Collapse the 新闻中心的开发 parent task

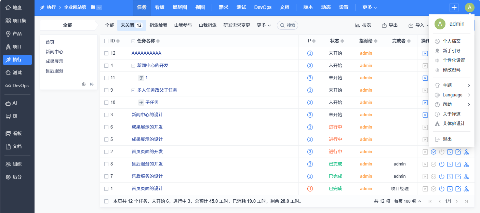[x=133, y=66]
